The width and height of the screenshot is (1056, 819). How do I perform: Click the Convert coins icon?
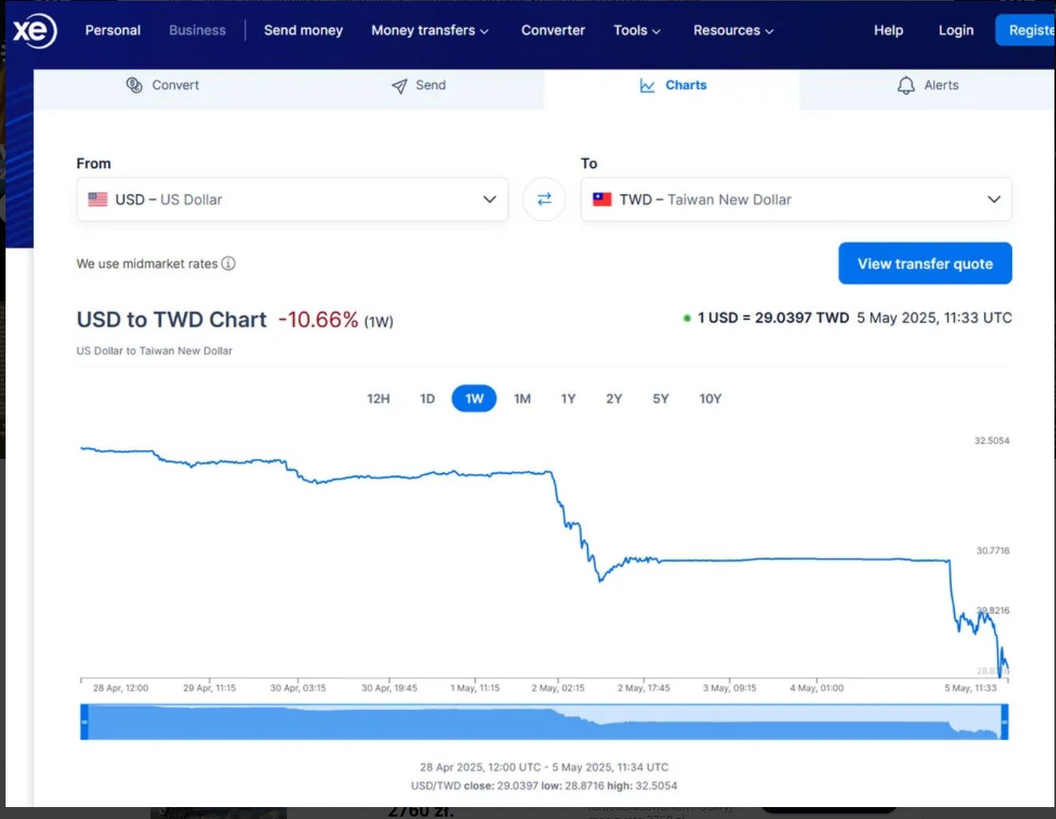click(x=134, y=85)
